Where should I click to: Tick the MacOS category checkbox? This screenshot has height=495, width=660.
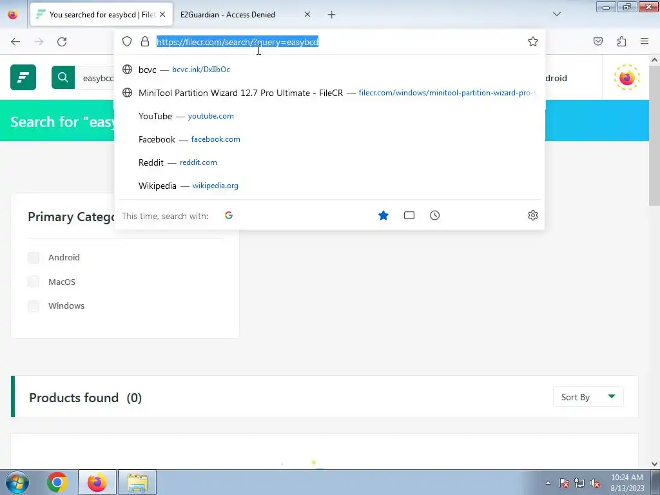coord(34,282)
